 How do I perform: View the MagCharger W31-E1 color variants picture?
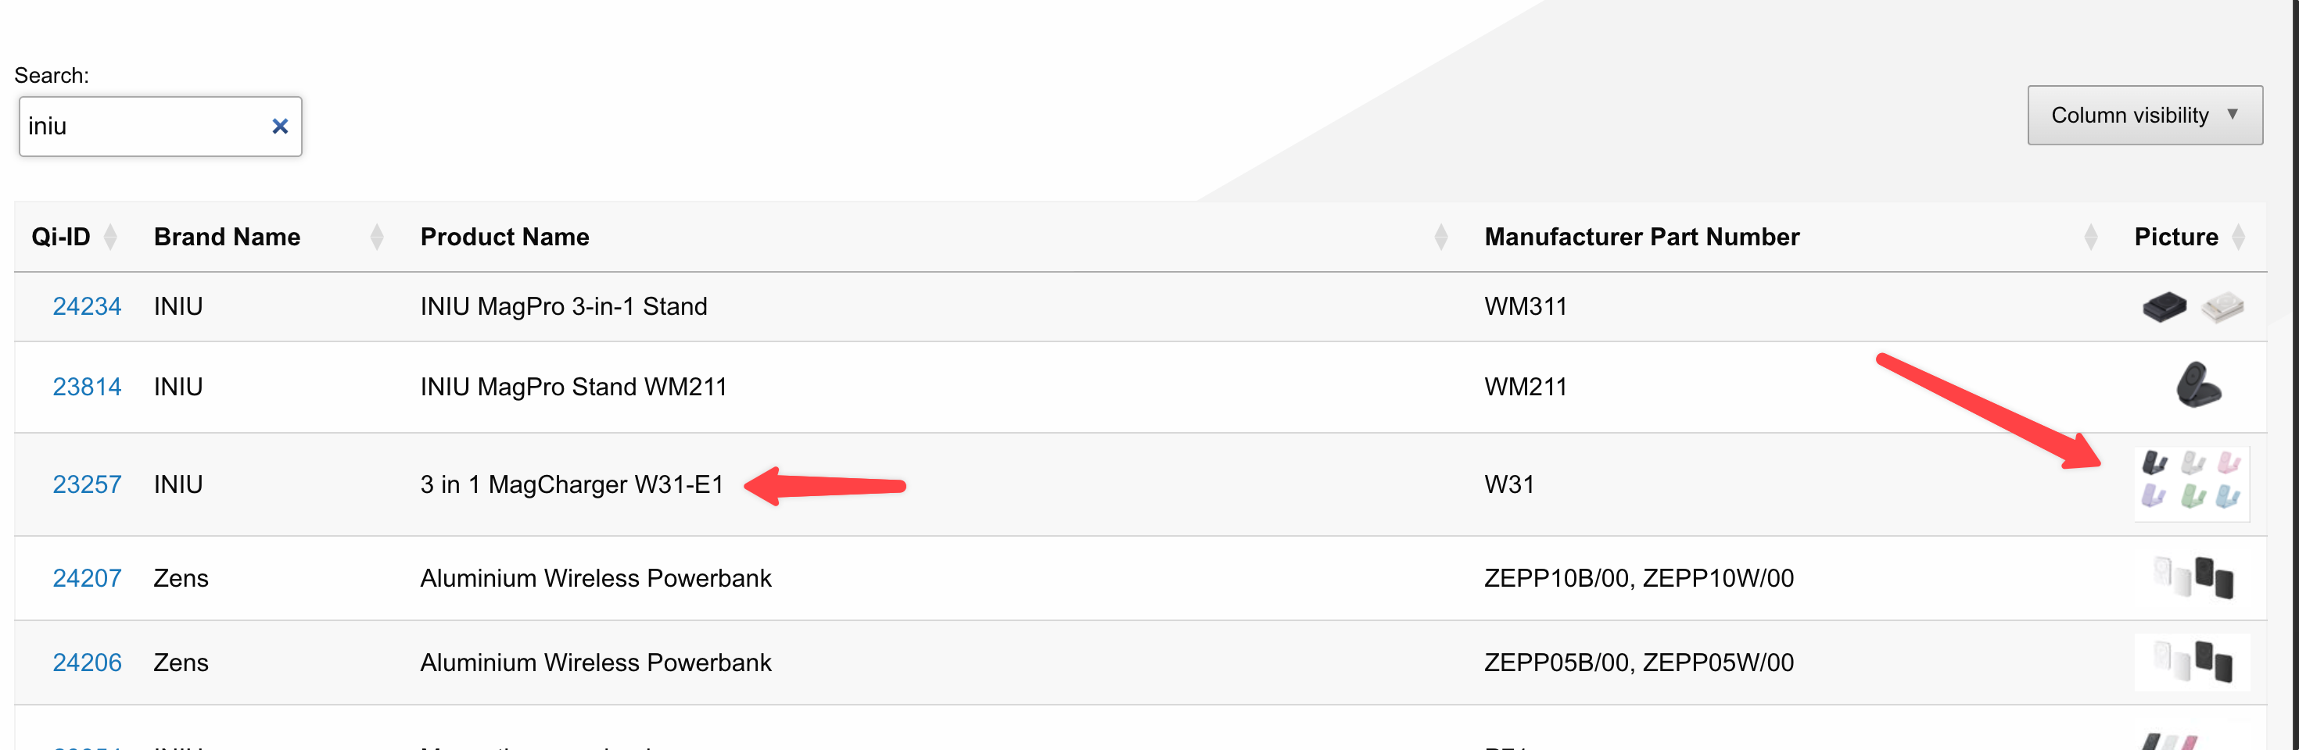(2191, 483)
